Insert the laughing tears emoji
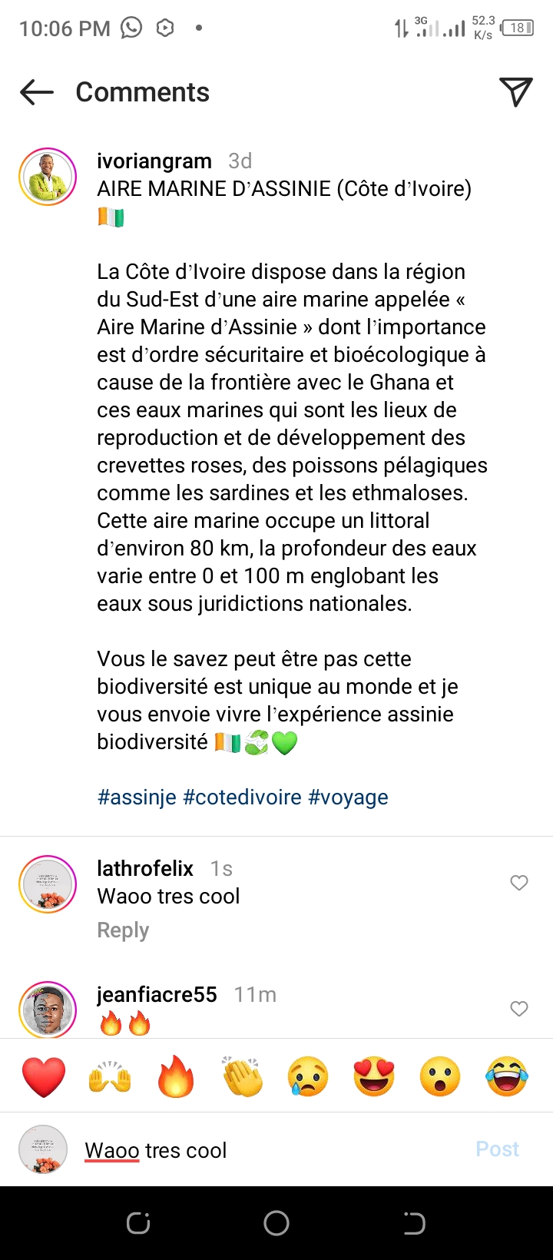Viewport: 553px width, 1260px height. (506, 1076)
